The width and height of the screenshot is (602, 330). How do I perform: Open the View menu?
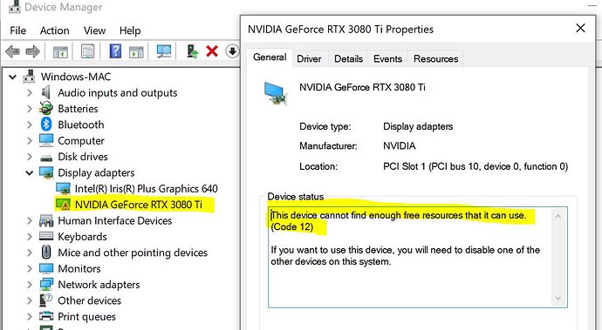(94, 30)
